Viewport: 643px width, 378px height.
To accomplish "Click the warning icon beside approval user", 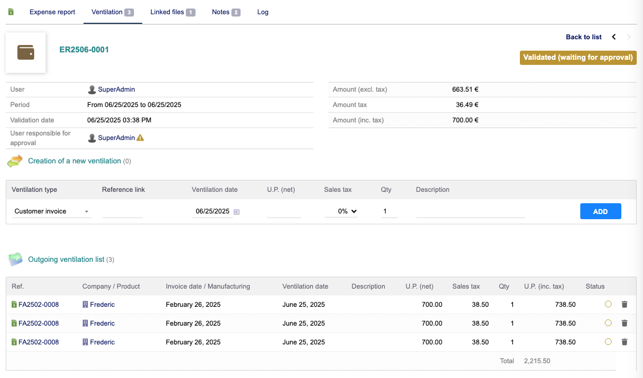I will [140, 138].
